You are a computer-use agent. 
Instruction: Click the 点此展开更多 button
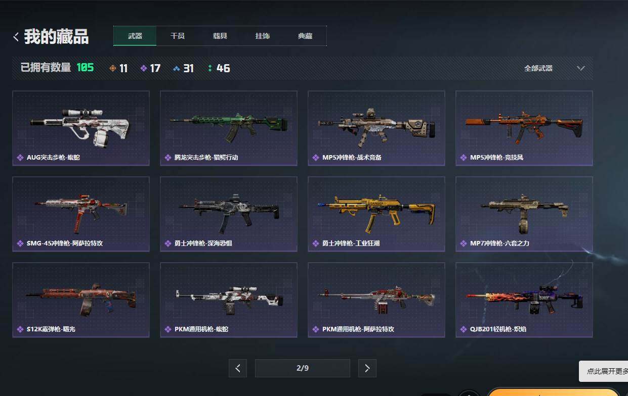pos(604,371)
